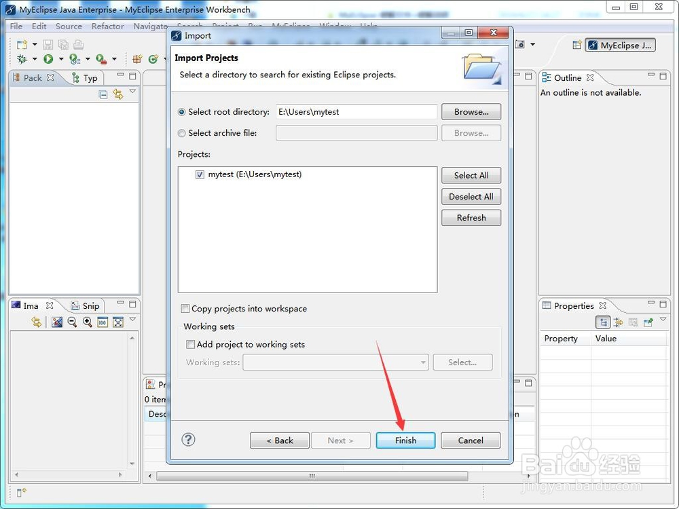Close the Outline view tab
The width and height of the screenshot is (679, 509).
590,77
